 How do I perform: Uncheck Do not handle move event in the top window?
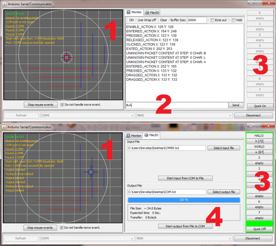(62, 105)
